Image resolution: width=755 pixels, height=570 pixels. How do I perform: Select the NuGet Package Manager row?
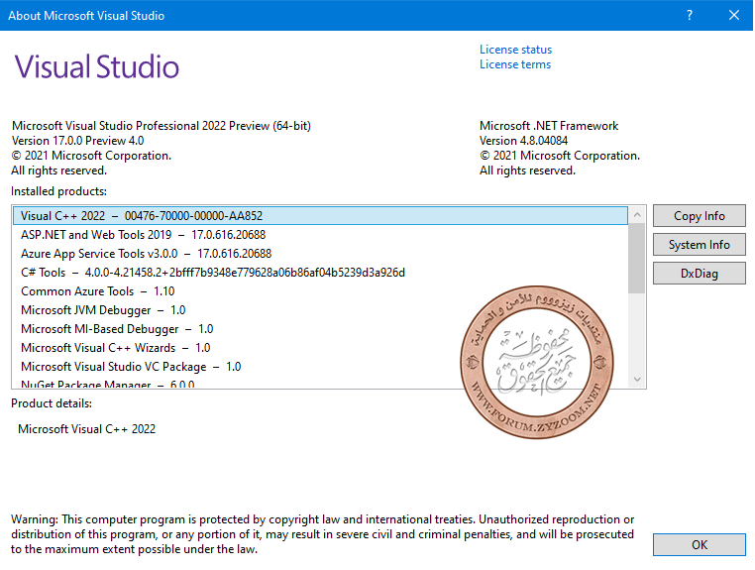pos(321,384)
